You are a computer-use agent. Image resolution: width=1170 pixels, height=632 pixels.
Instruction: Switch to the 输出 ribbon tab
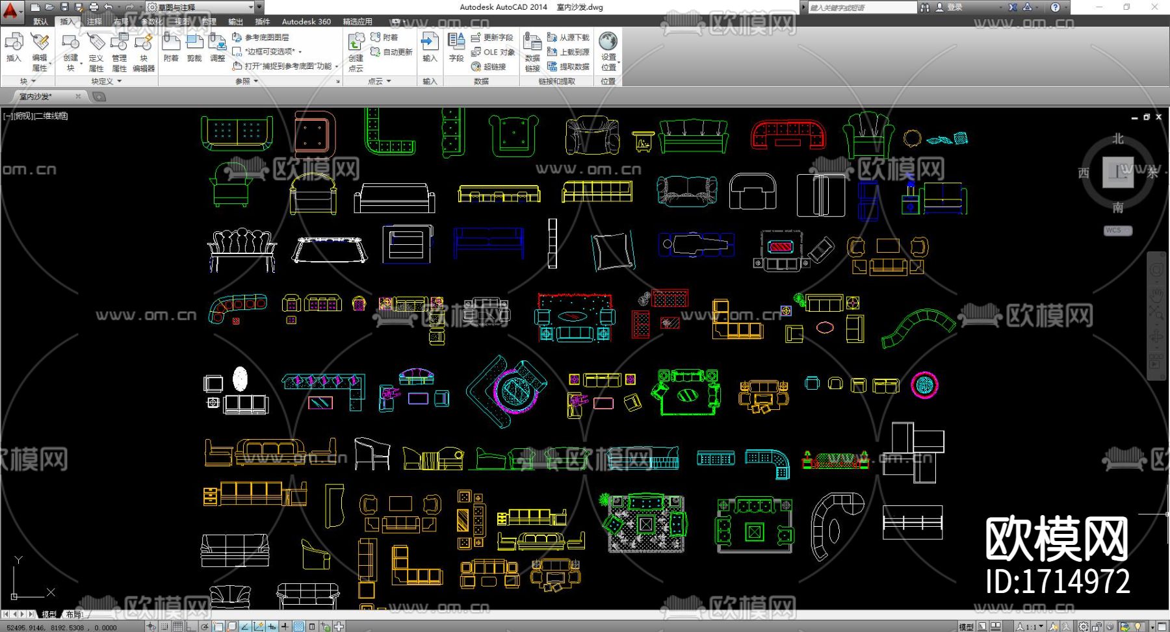point(235,21)
